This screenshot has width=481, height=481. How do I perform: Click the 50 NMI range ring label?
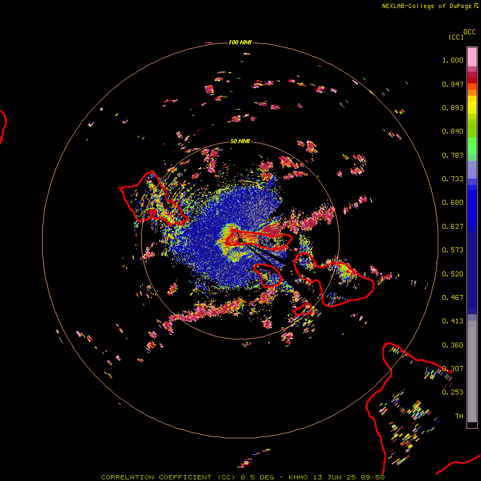pos(240,141)
